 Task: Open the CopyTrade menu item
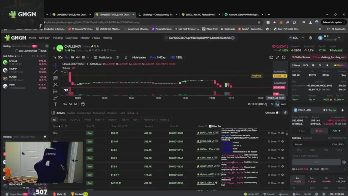(x=71, y=38)
